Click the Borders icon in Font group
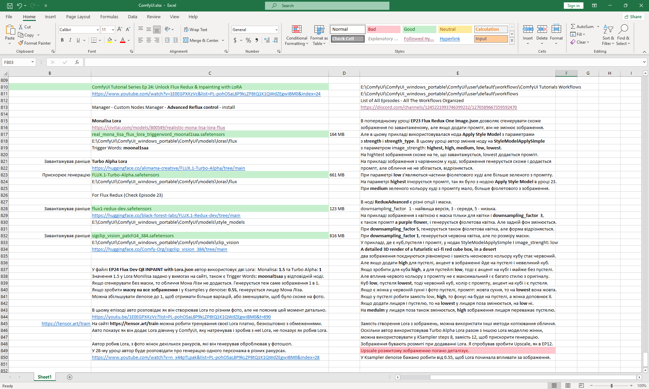649x389 pixels. [94, 40]
